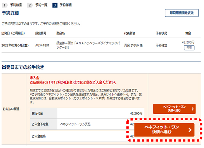Click the 代表者名 column header
The width and height of the screenshot is (204, 148).
click(x=129, y=33)
